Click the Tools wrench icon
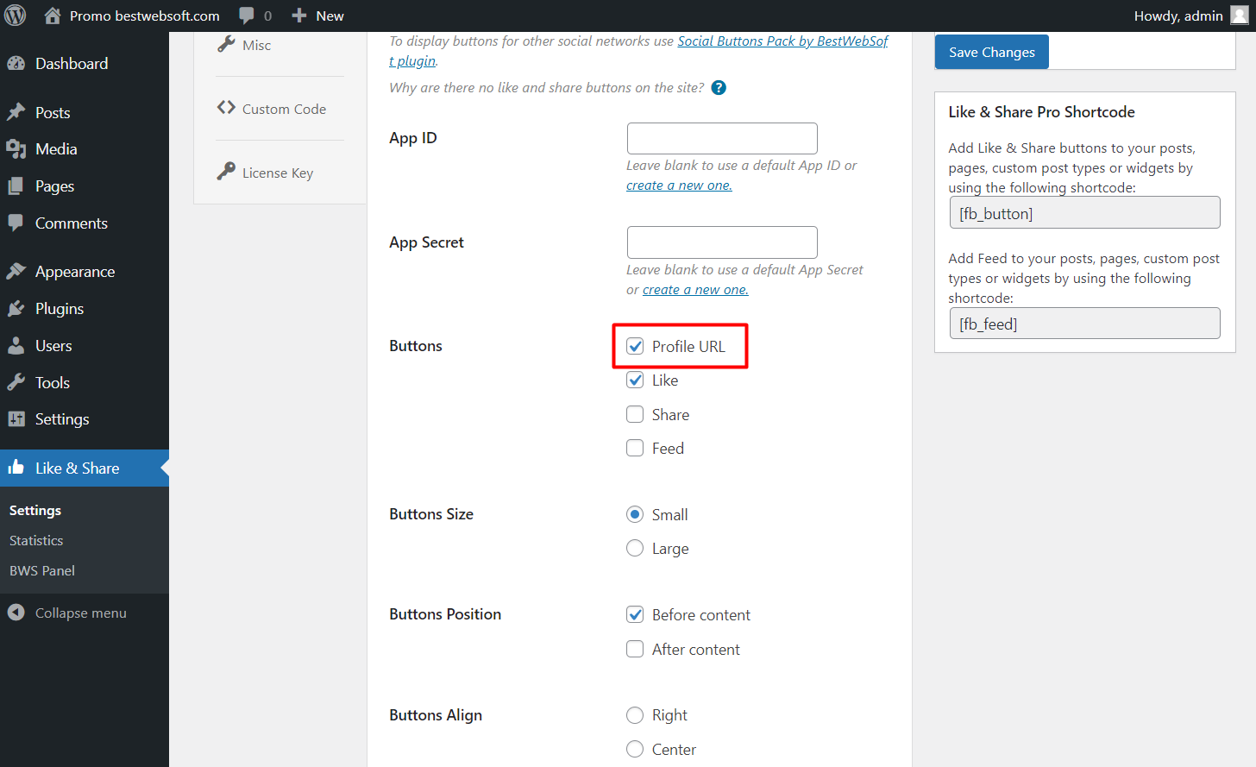Image resolution: width=1256 pixels, height=767 pixels. (16, 382)
